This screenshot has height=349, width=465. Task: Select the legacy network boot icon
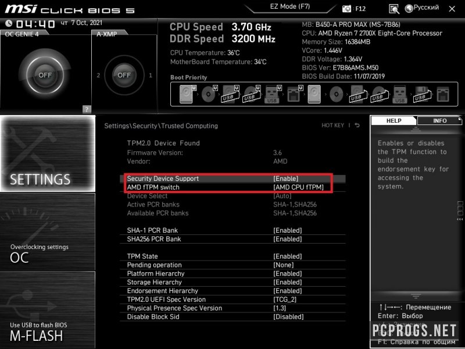(443, 94)
